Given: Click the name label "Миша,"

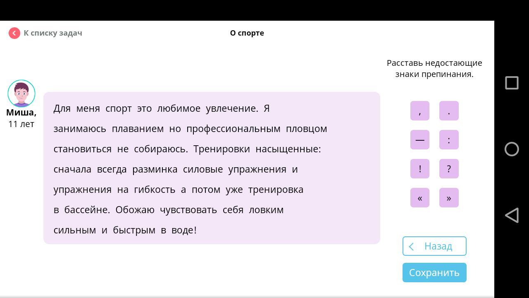Looking at the screenshot, I should [21, 113].
